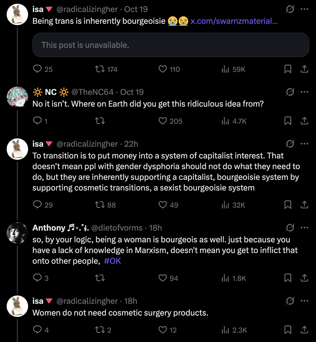Screen dimensions: 316x342
Task: Open more options on isa's first post
Action: point(304,9)
